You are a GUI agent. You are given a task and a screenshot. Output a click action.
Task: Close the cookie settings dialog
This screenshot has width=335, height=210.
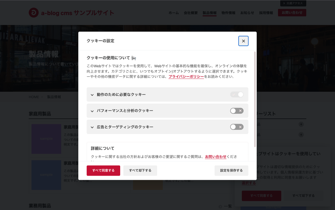(243, 41)
